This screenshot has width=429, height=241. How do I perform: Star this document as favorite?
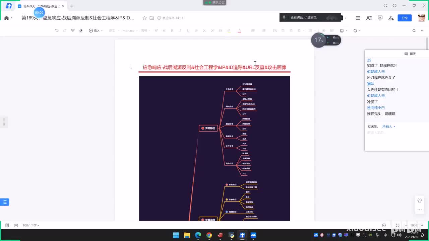pyautogui.click(x=144, y=18)
